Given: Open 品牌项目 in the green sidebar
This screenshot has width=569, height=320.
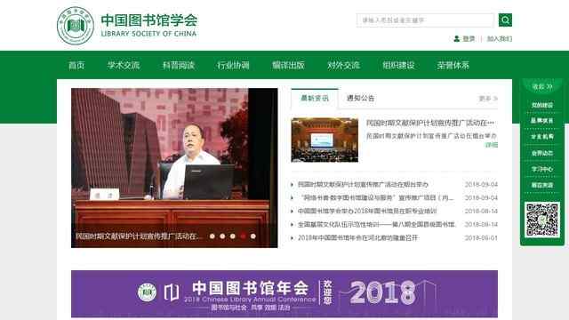Looking at the screenshot, I should (x=542, y=121).
